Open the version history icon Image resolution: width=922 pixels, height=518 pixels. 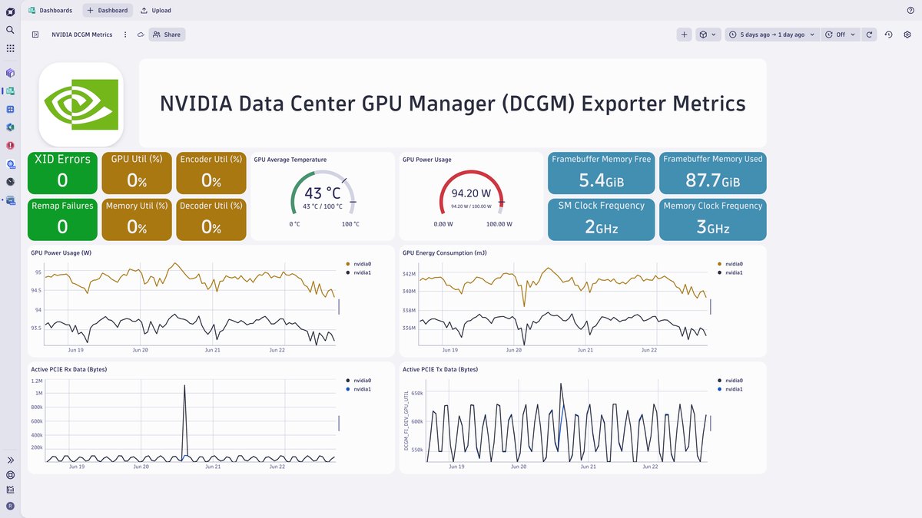pyautogui.click(x=888, y=35)
